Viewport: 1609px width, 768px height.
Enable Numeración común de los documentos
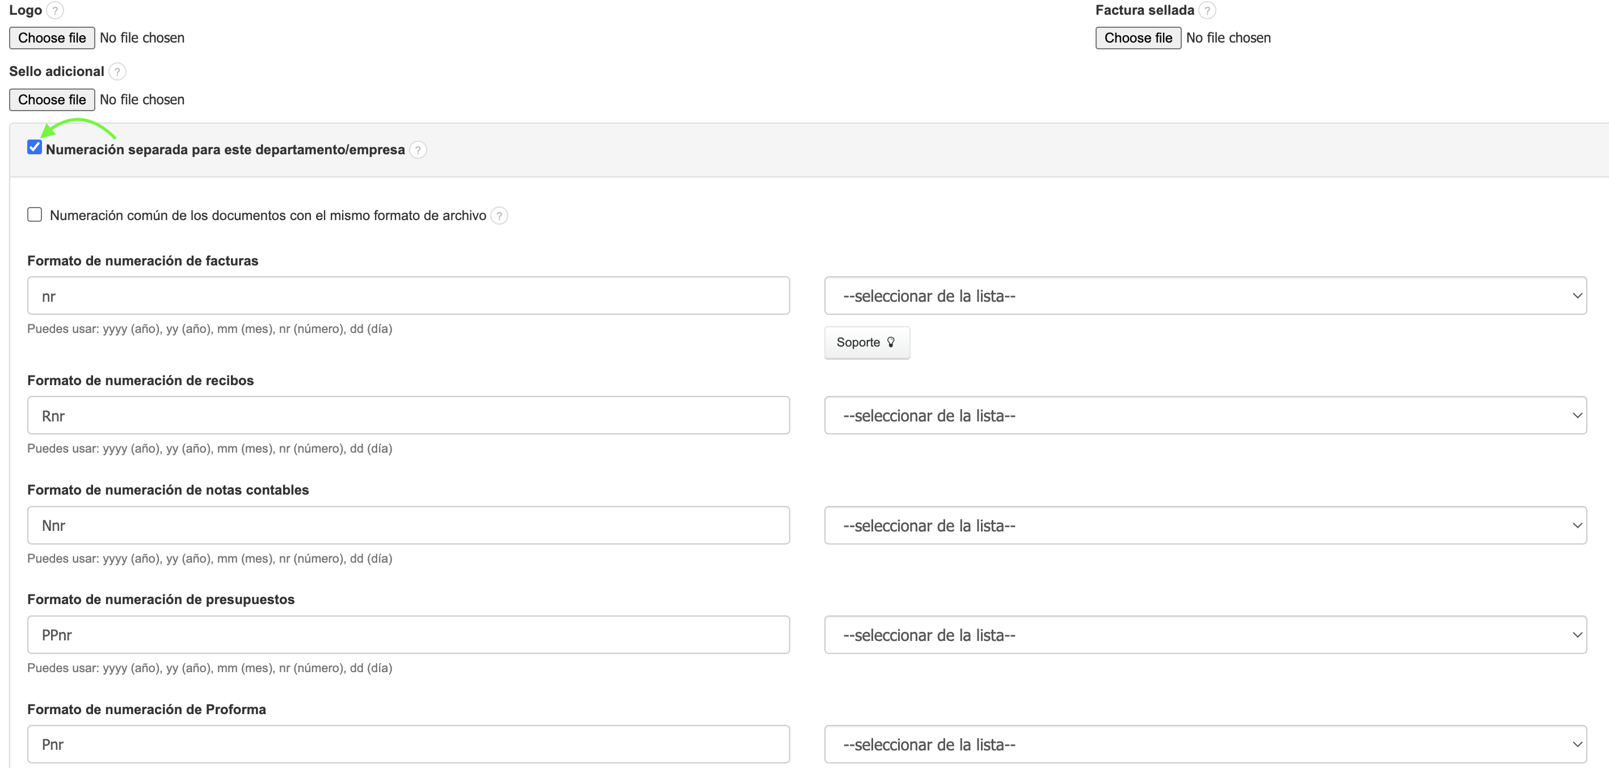point(35,215)
